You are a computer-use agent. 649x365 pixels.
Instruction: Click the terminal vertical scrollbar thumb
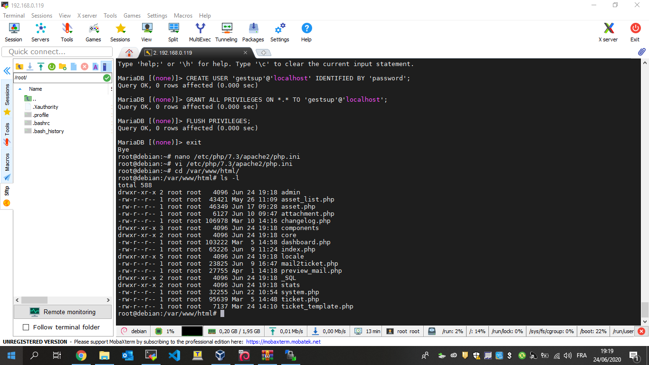pyautogui.click(x=644, y=309)
